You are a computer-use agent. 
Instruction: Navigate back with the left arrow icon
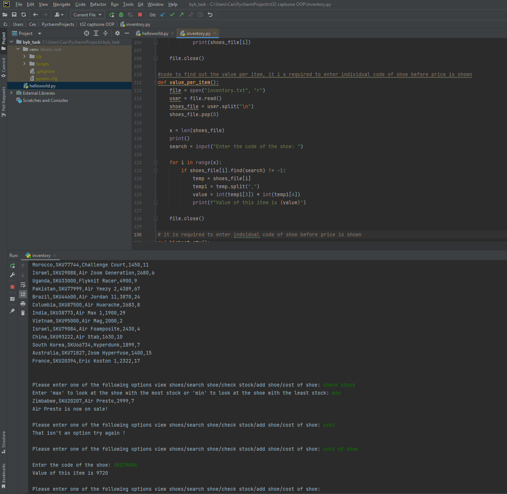(x=35, y=15)
